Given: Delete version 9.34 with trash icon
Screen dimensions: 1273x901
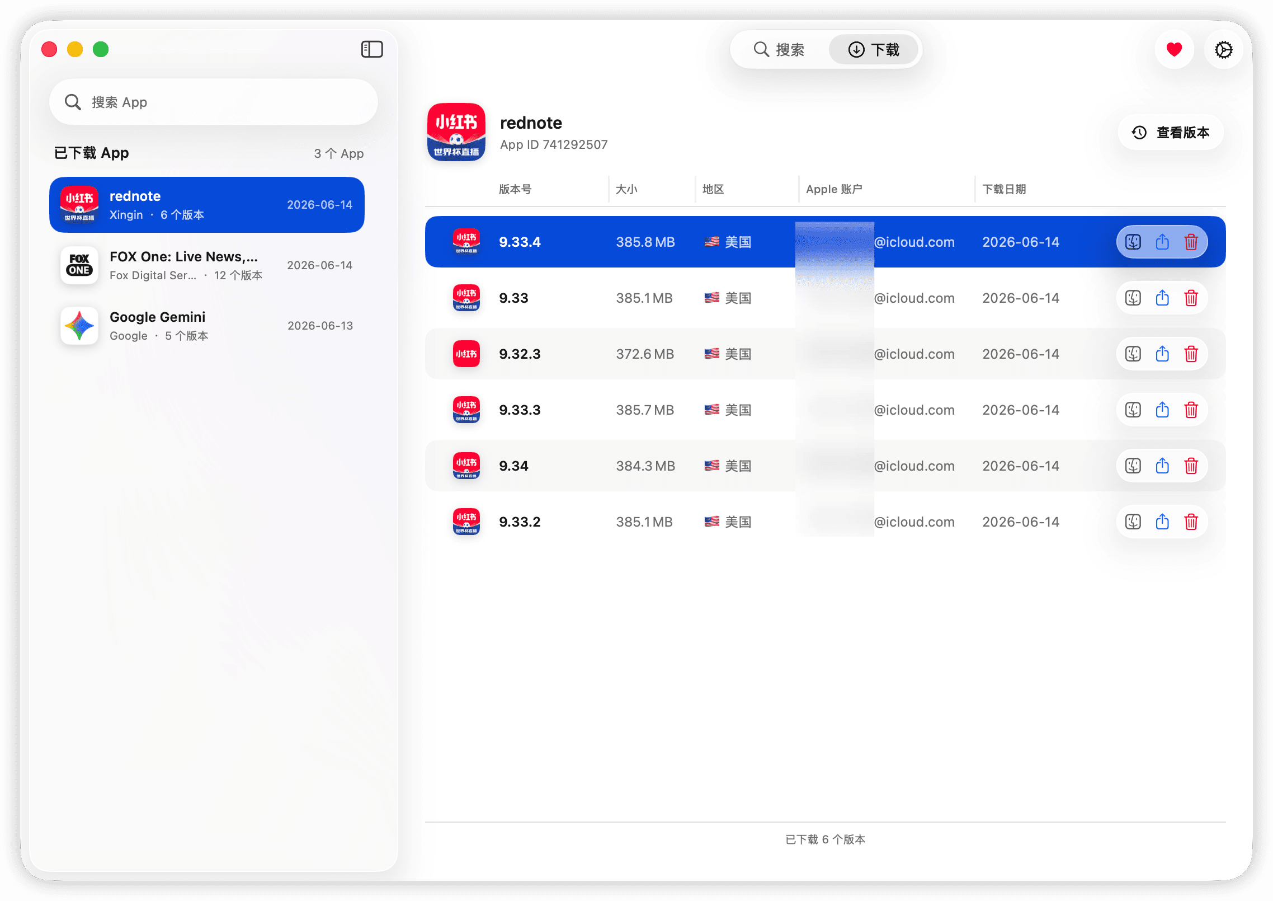Looking at the screenshot, I should click(1191, 466).
